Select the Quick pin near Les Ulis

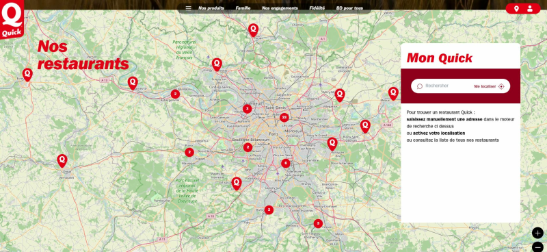tap(237, 183)
